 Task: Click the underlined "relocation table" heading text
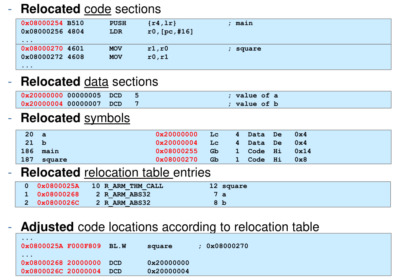pos(129,173)
